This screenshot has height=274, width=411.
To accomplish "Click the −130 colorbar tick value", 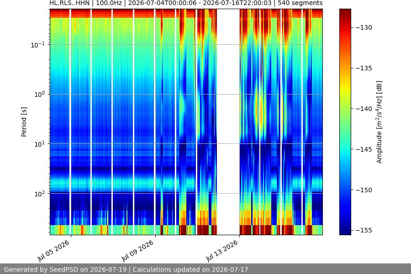I will point(364,27).
